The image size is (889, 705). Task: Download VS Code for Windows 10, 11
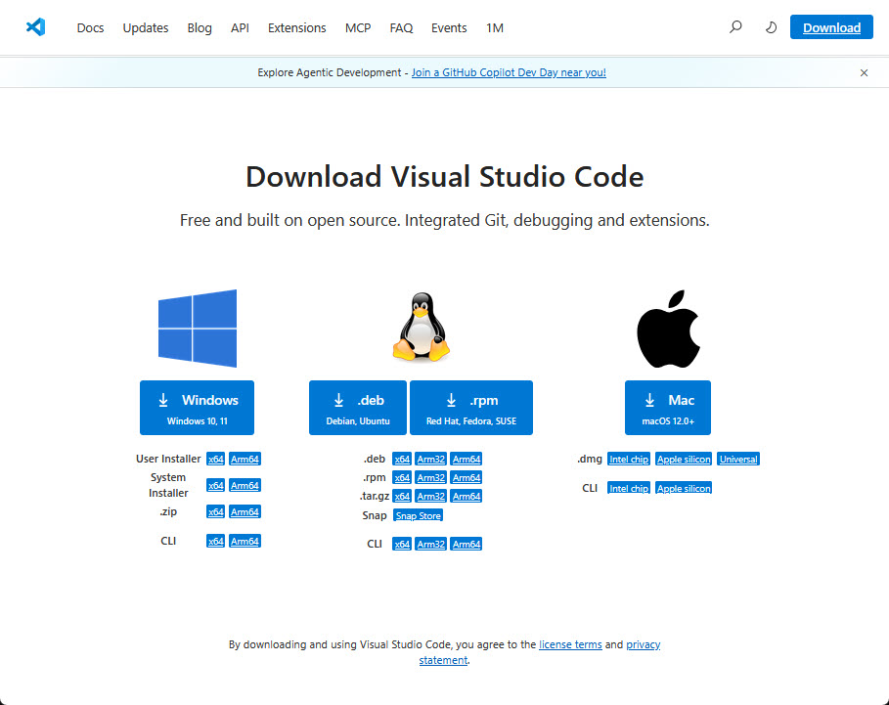(x=197, y=407)
